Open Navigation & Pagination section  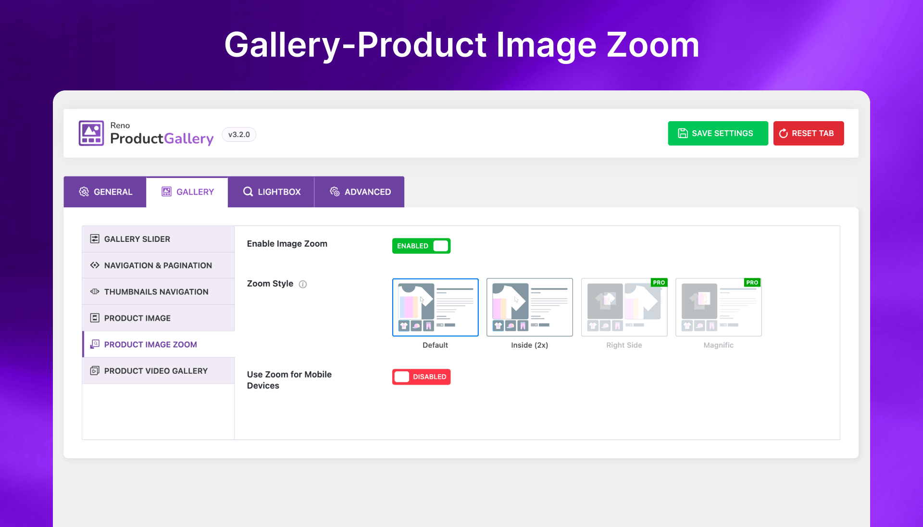point(158,265)
